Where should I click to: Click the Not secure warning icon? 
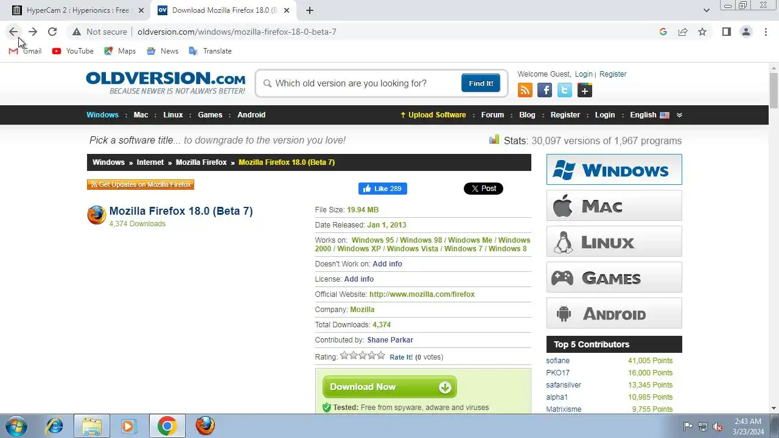(x=76, y=32)
